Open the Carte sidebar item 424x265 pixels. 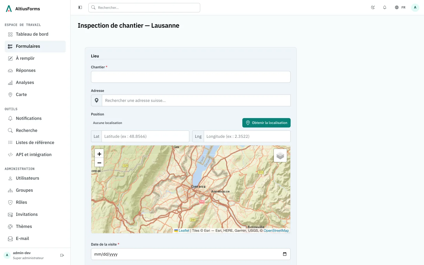tap(35, 95)
